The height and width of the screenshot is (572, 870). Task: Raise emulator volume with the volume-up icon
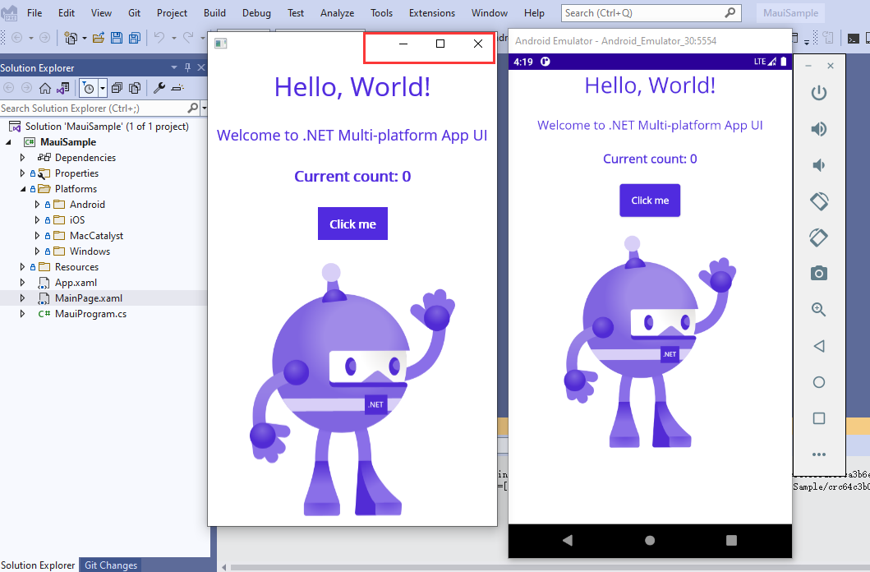pos(819,129)
